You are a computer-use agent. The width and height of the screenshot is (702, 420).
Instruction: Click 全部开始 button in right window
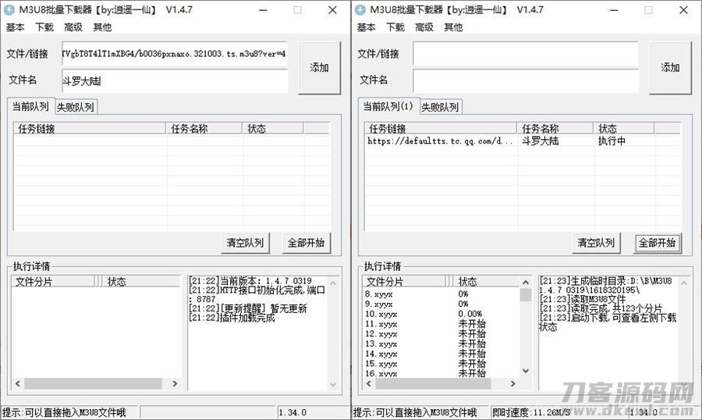[658, 243]
